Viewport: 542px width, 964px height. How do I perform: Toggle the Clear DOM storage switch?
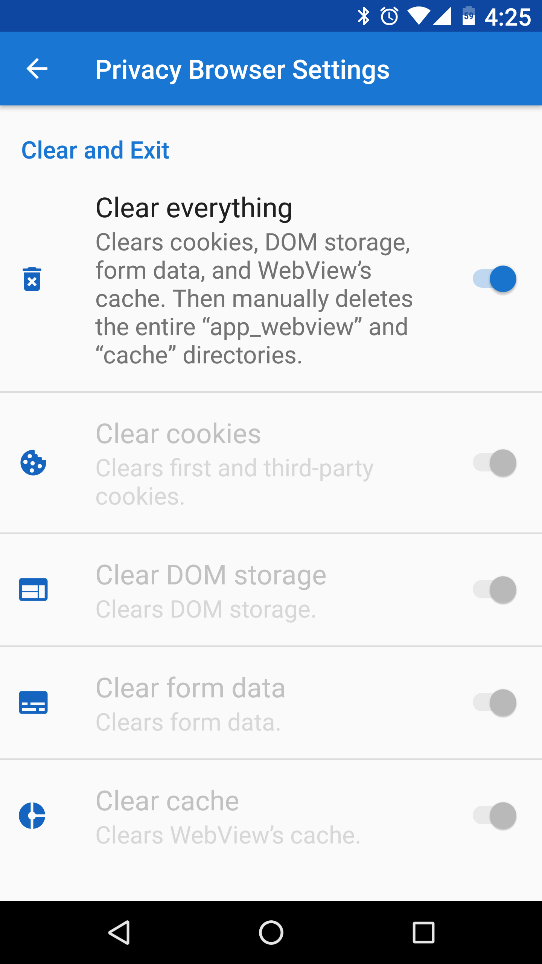tap(495, 590)
